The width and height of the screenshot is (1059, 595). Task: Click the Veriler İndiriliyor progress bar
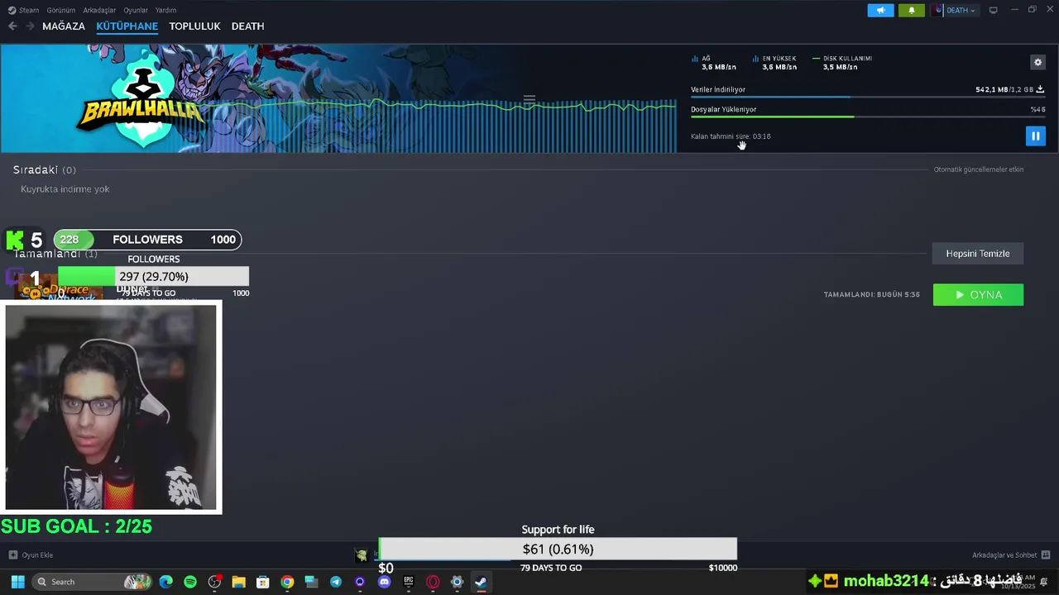[x=867, y=98]
